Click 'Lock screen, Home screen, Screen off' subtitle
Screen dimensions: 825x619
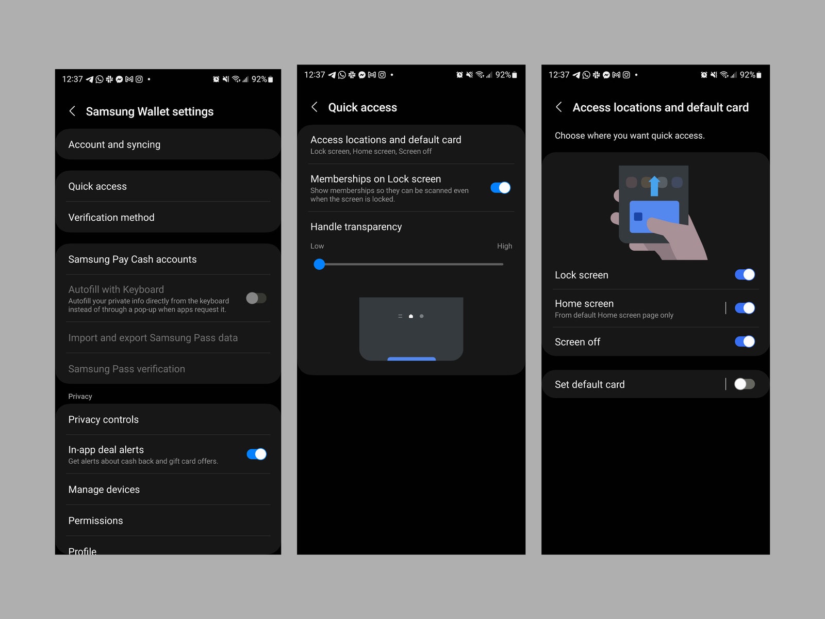tap(371, 151)
